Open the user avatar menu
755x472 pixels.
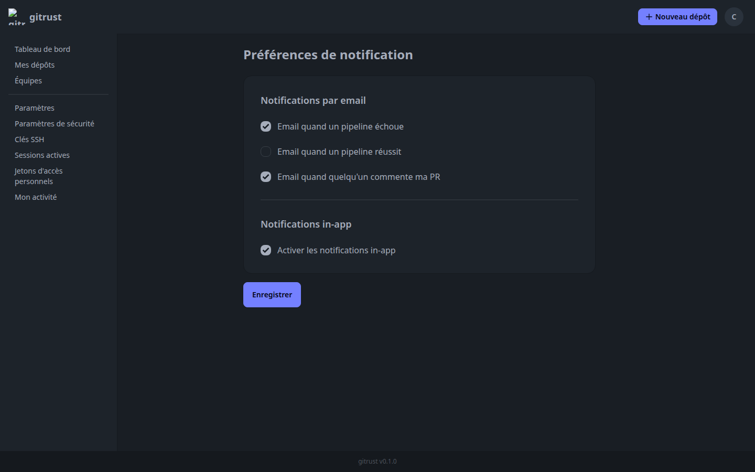[734, 16]
